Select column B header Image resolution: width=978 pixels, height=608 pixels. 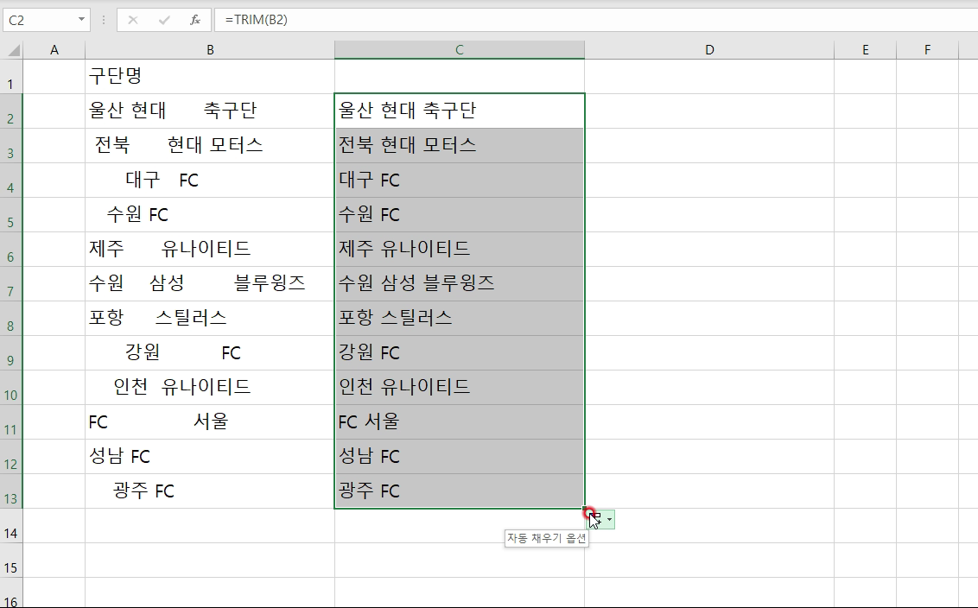pos(210,50)
